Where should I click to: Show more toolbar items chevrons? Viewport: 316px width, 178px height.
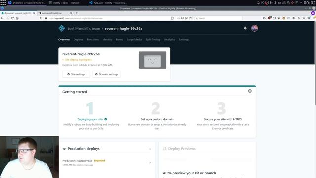coord(304,18)
